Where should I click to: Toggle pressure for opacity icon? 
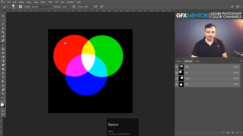click(x=74, y=7)
